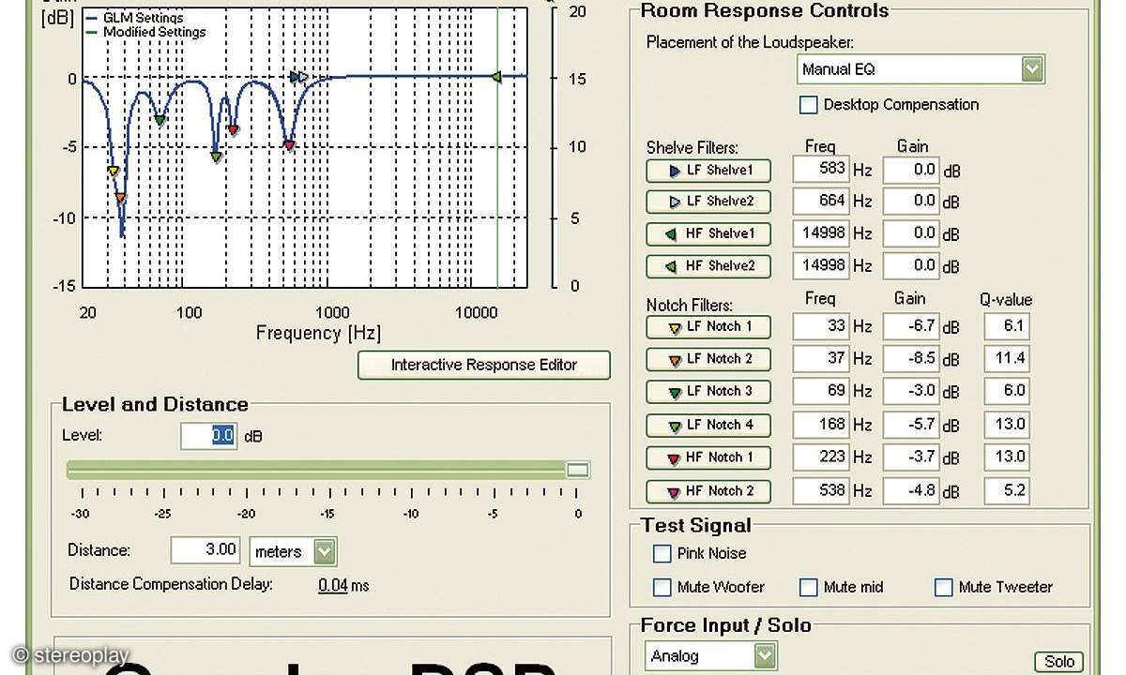Click LF Notch 1 Q-value field 6.1
This screenshot has width=1126, height=675.
pyautogui.click(x=1007, y=326)
